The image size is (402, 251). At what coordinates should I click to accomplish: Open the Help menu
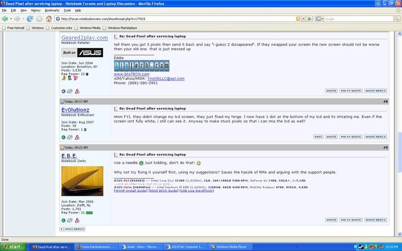78,11
